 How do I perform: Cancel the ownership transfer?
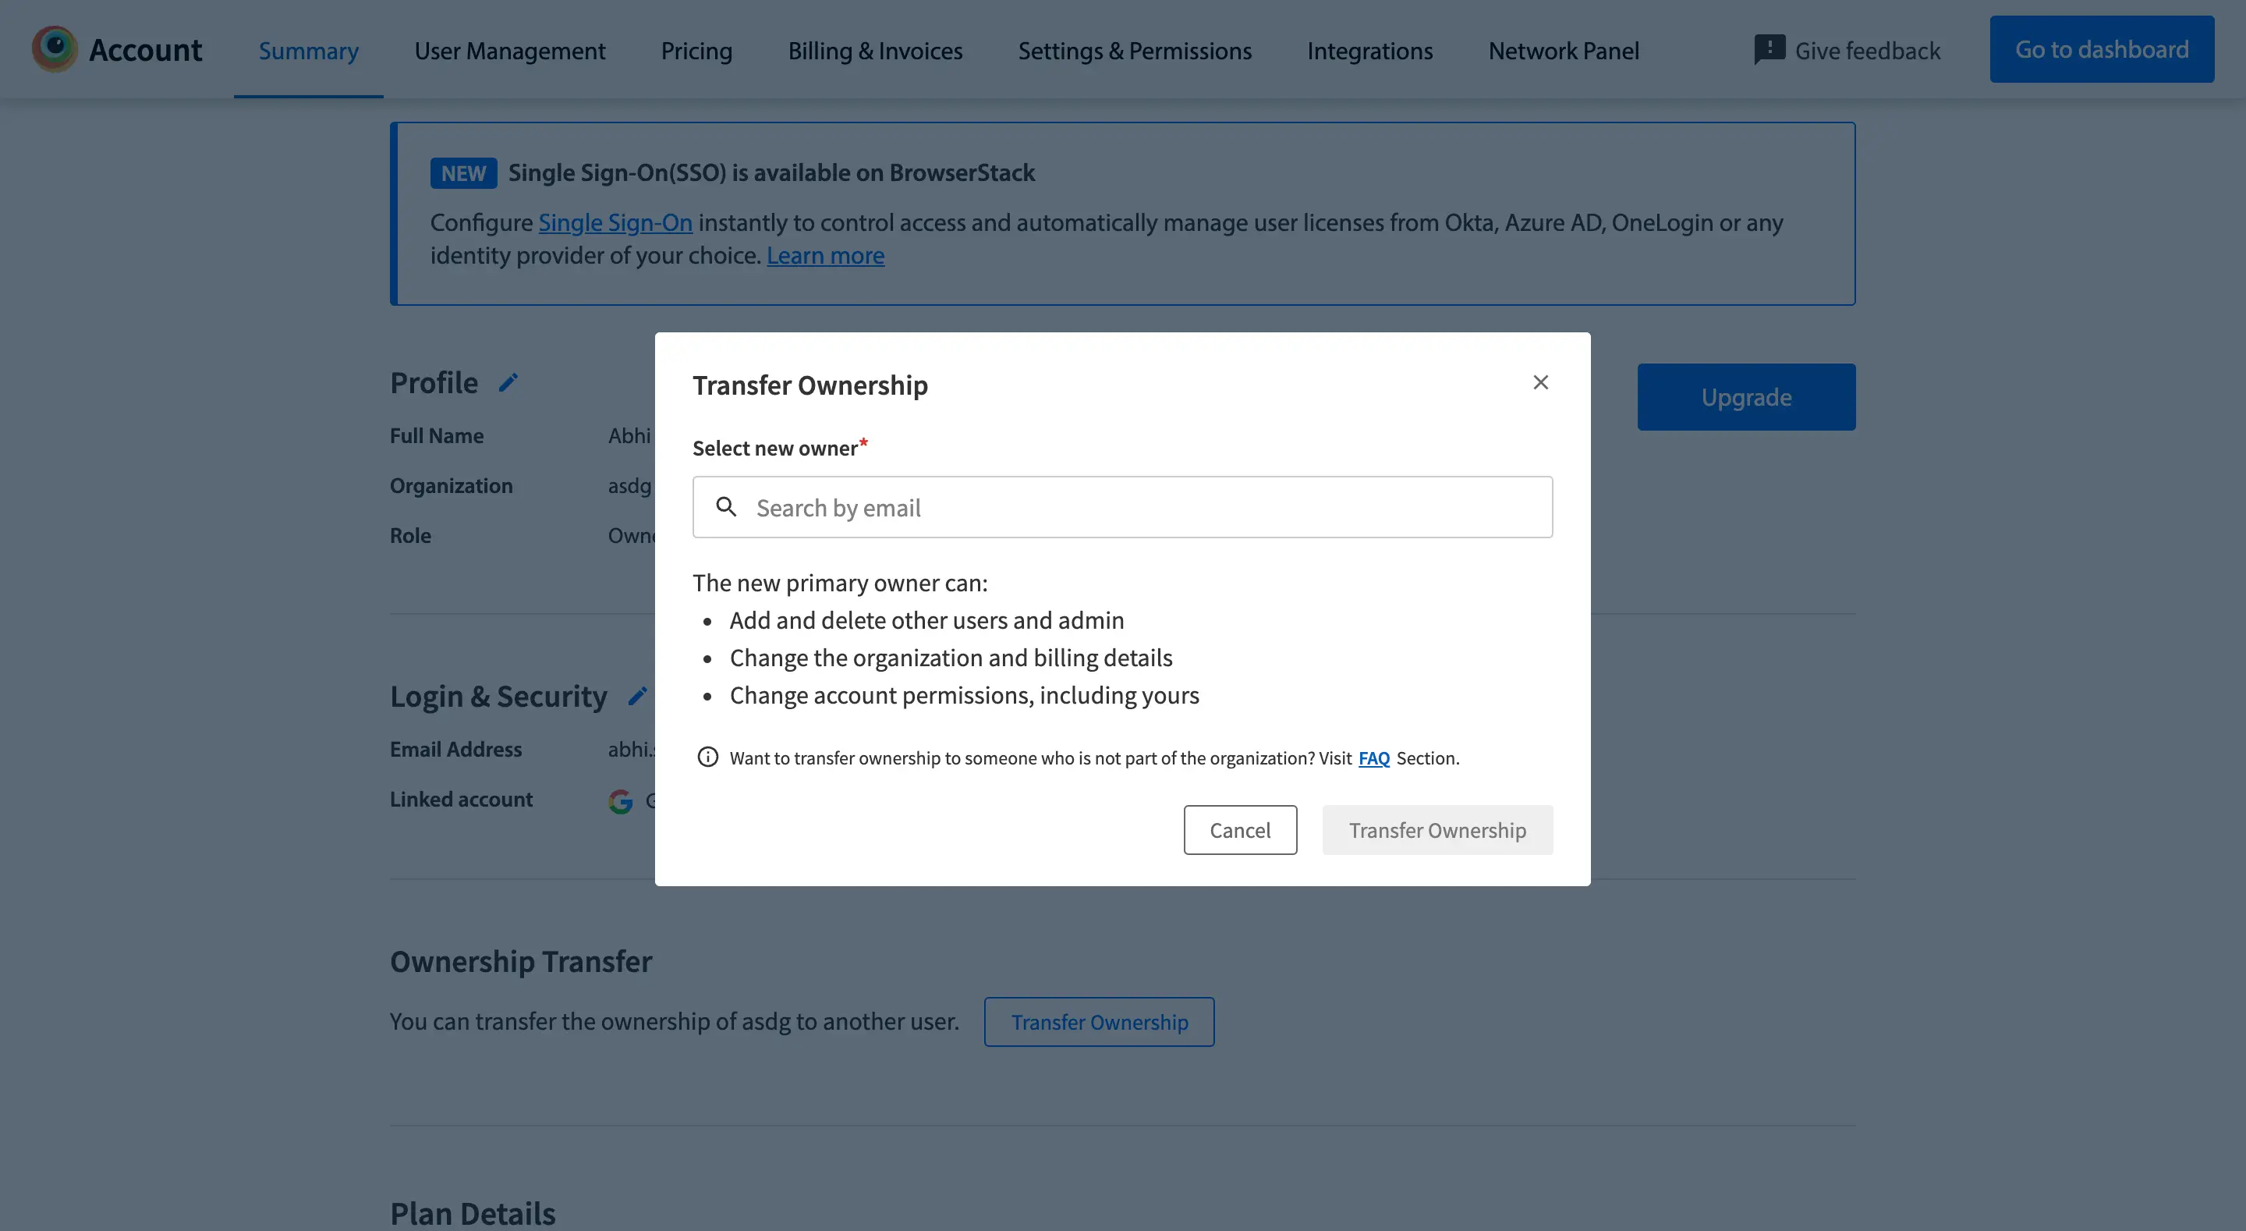[1240, 830]
